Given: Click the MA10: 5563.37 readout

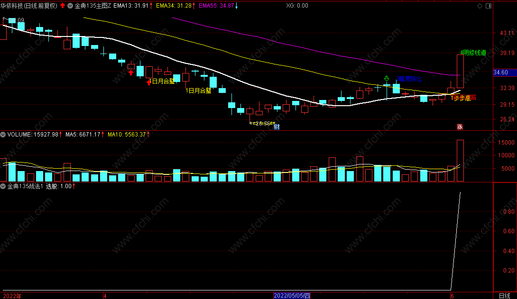Looking at the screenshot, I should pos(127,135).
